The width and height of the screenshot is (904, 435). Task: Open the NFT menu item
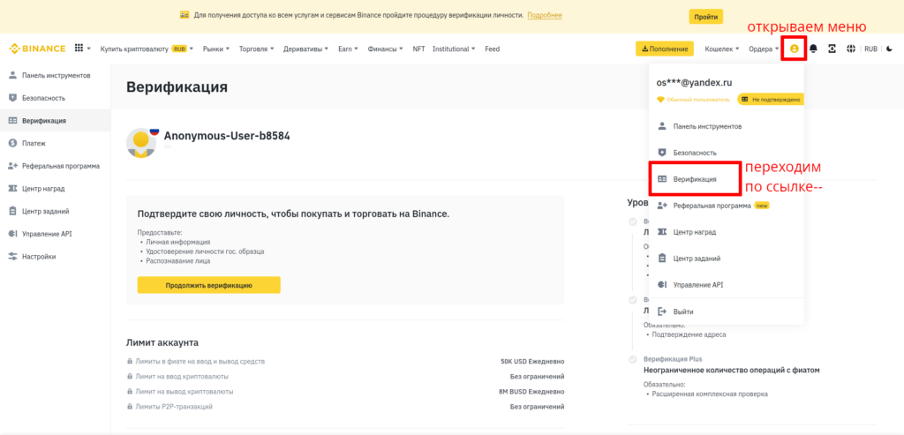tap(418, 49)
